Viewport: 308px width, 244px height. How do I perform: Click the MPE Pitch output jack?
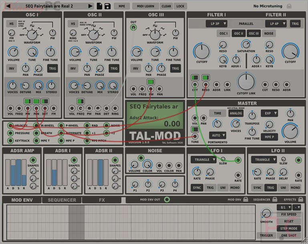point(87,141)
